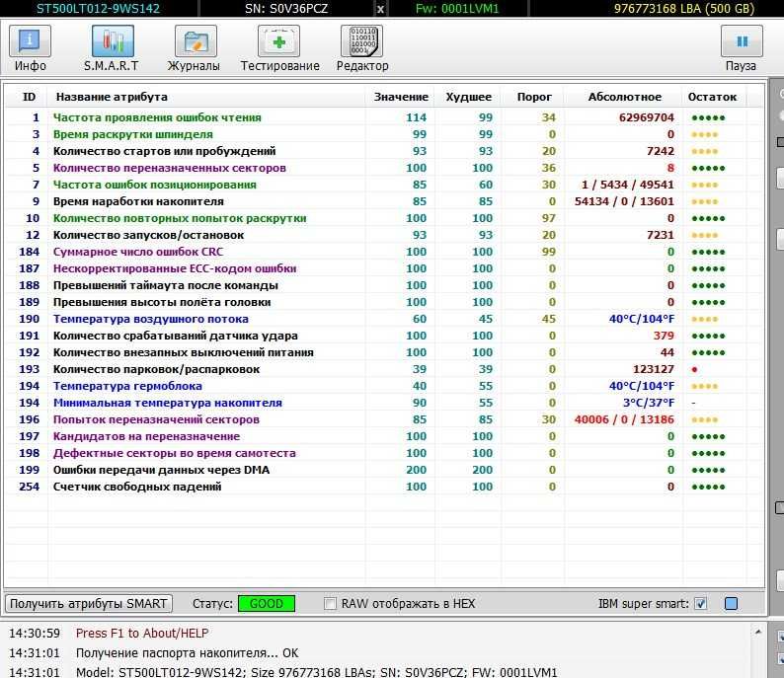Toggle the IBM super smart checkbox
This screenshot has width=784, height=678.
point(701,604)
